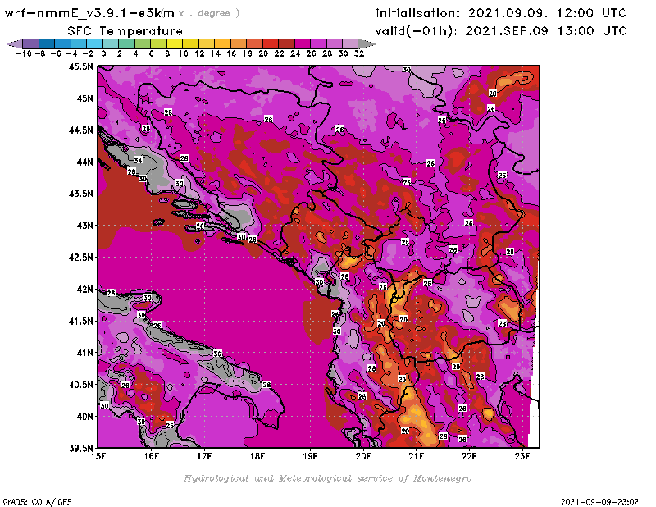The image size is (656, 507).
Task: Click 'Hydrological and Meteorological service of Montenegro' caption
Action: (x=327, y=478)
